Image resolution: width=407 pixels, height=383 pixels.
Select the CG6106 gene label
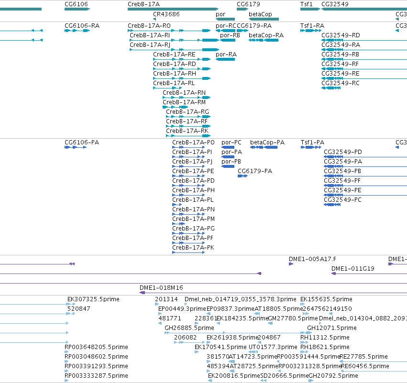pyautogui.click(x=76, y=4)
